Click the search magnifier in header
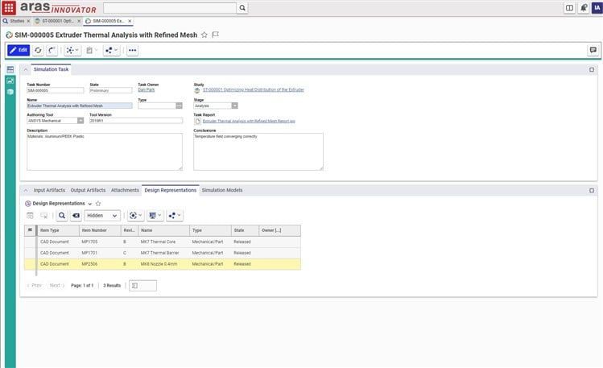Image resolution: width=603 pixels, height=368 pixels. click(242, 8)
